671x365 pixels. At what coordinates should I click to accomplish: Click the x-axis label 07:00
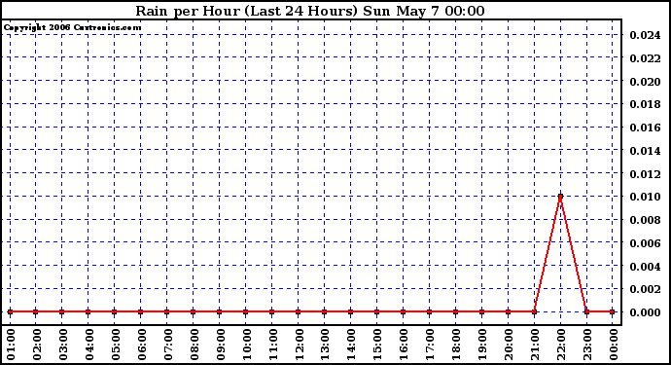[168, 345]
